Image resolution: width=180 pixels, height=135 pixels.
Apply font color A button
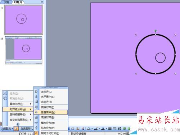(103, 129)
